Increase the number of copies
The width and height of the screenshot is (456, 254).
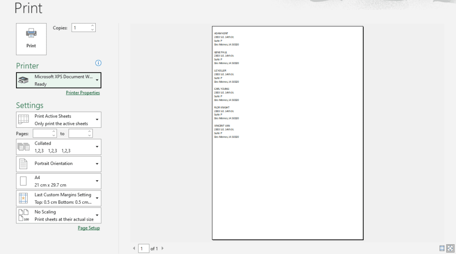93,26
